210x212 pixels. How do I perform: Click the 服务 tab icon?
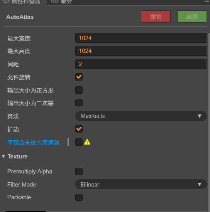point(55,2)
